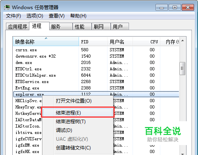Choose 结束进程(E) in context menu
Viewport: 198px width, 155px height.
click(77, 113)
